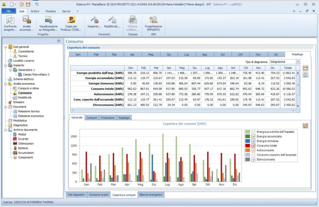Toggle Autoconsumo checkbox
Viewport: 319px width, 207px height.
pos(253,150)
